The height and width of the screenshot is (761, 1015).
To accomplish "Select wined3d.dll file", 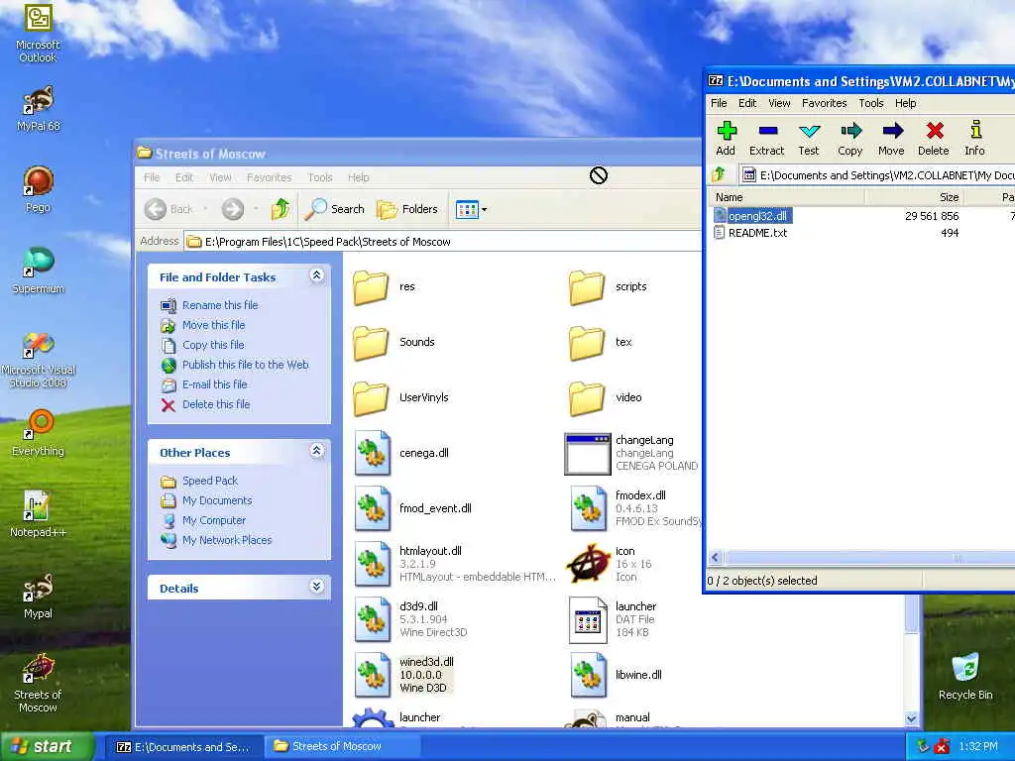I will pyautogui.click(x=404, y=675).
